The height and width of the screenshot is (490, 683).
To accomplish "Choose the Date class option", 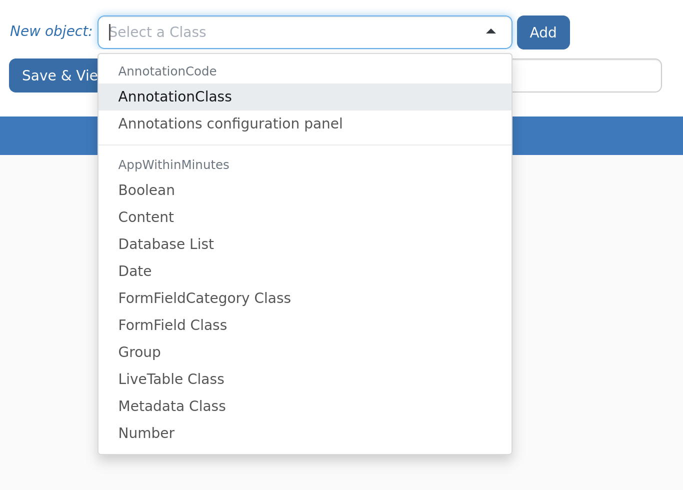I will (305, 271).
